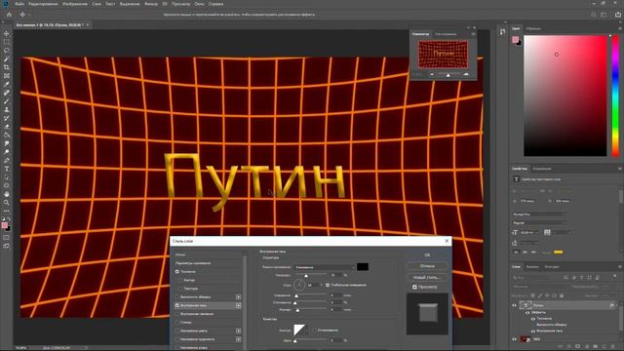Image resolution: width=624 pixels, height=351 pixels.
Task: Hide the bottom grid layer via eye icon
Action: tap(514, 339)
